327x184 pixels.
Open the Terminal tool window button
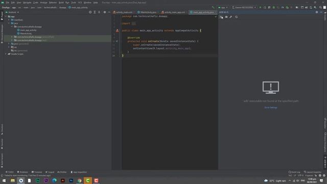click(x=37, y=172)
